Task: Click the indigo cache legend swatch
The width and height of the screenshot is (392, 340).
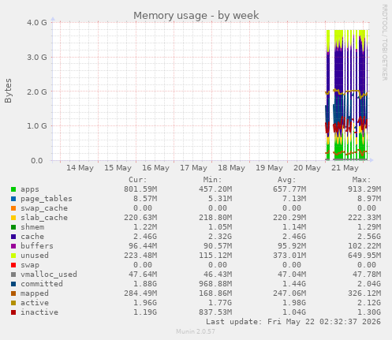Action: coord(13,237)
